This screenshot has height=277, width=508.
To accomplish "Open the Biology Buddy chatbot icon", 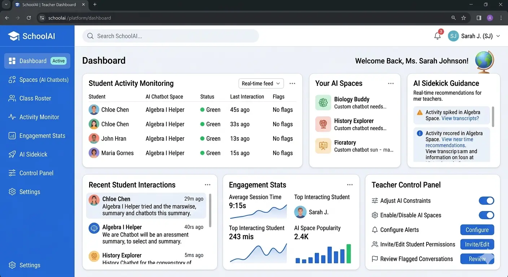I will click(323, 102).
